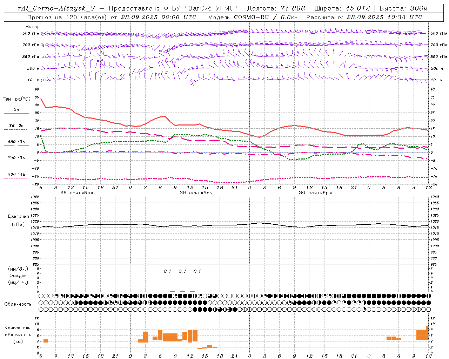This screenshot has height=359, width=449.
Task: Click the Осадки panel label
Action: click(18, 276)
